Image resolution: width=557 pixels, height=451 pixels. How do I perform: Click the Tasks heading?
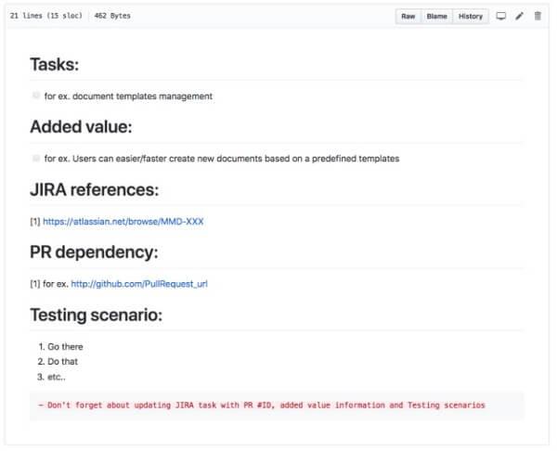54,64
